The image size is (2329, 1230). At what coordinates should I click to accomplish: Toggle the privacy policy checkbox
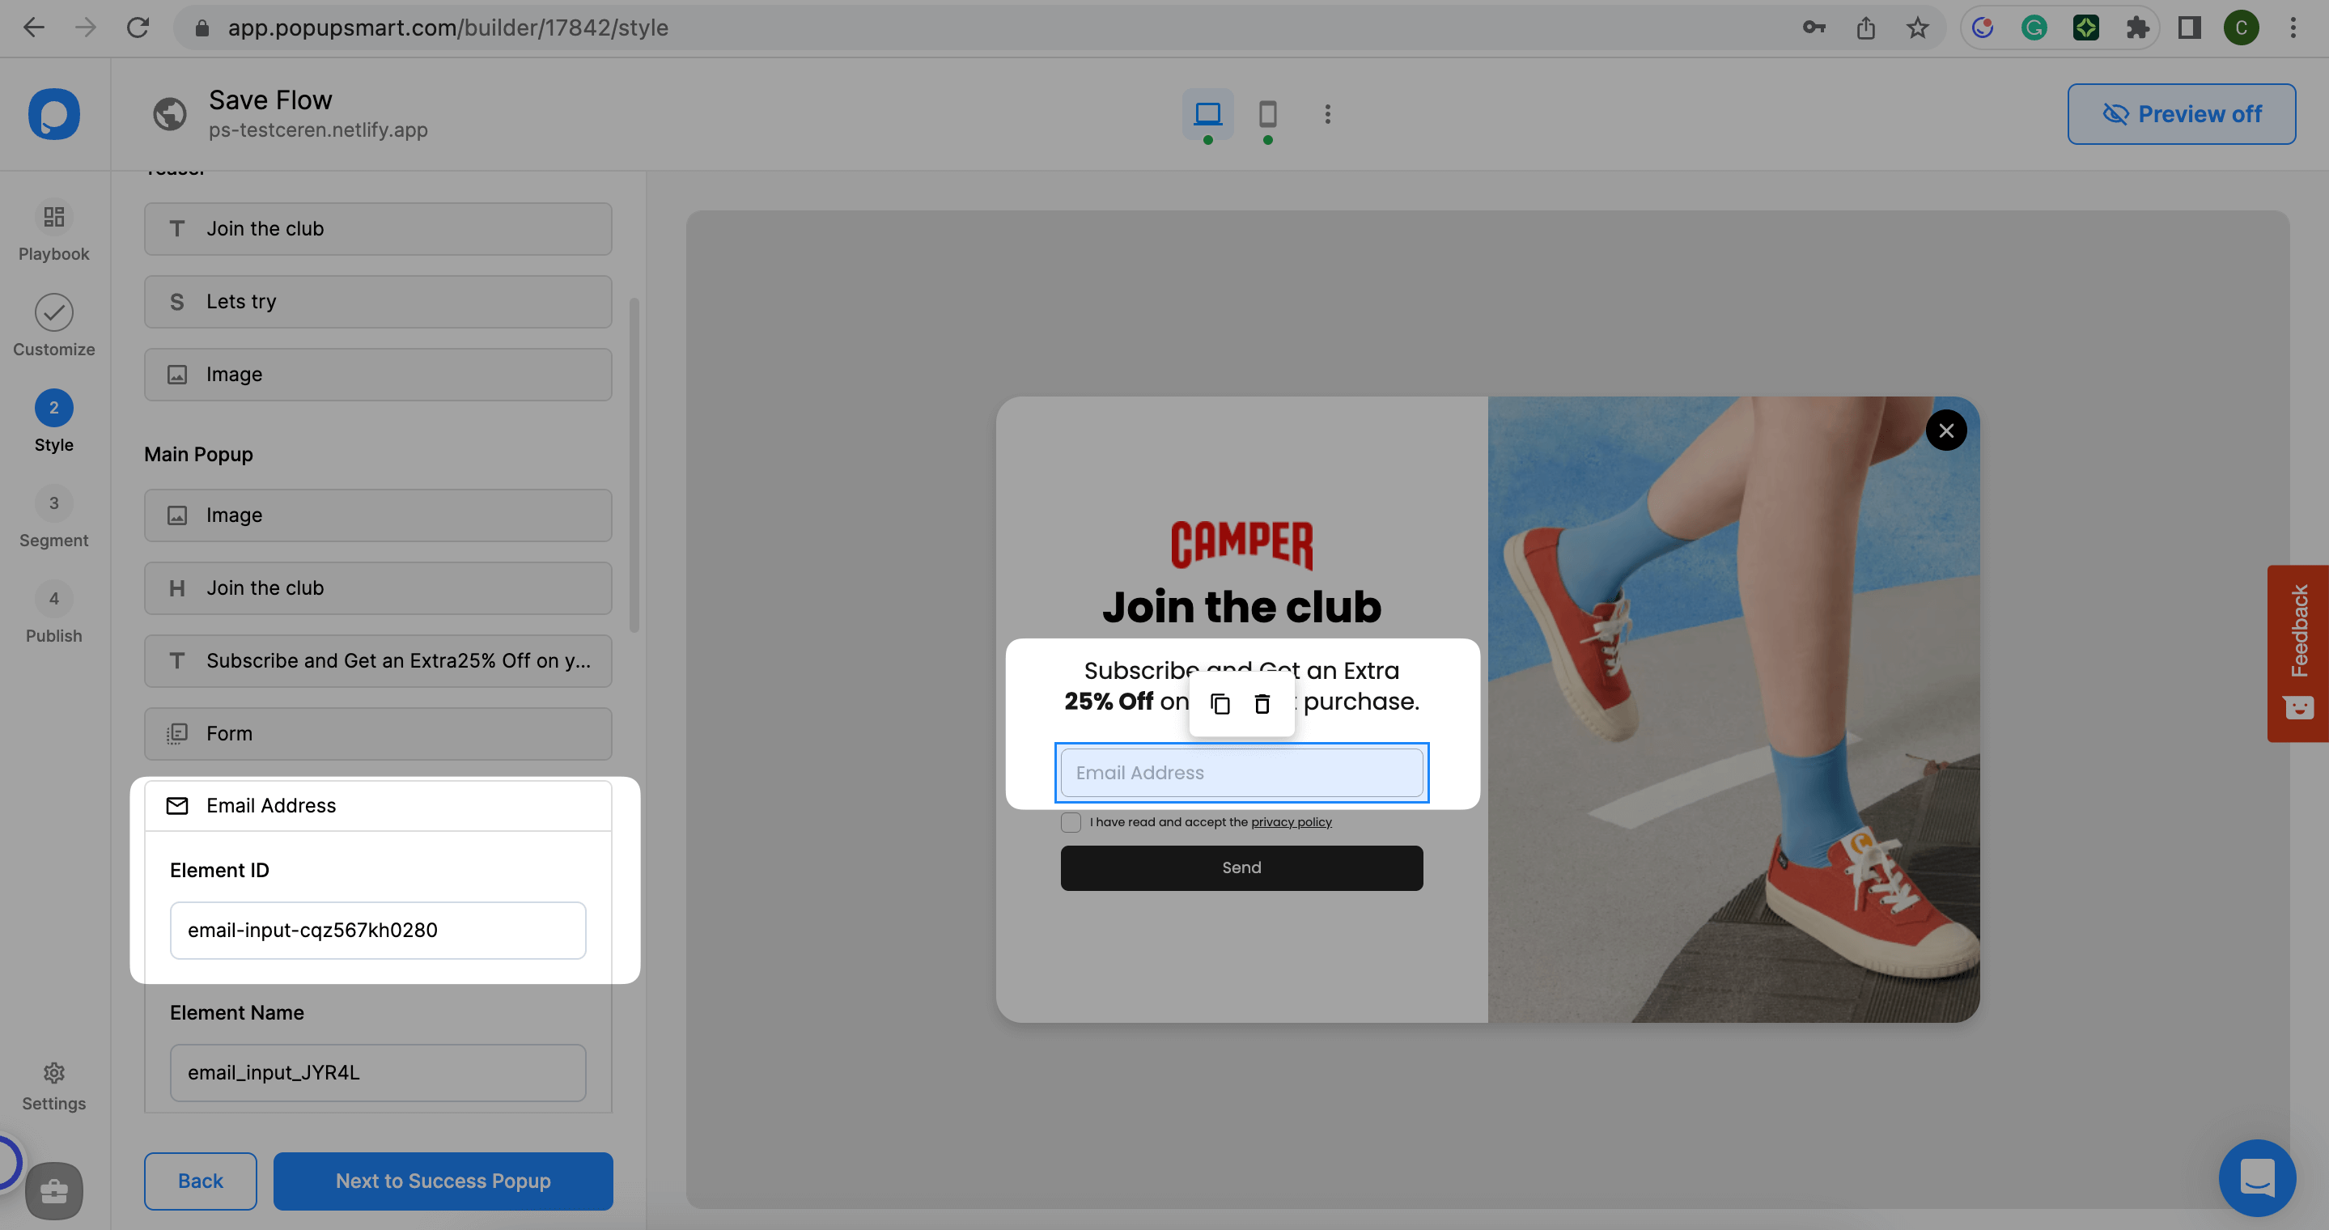coord(1071,821)
